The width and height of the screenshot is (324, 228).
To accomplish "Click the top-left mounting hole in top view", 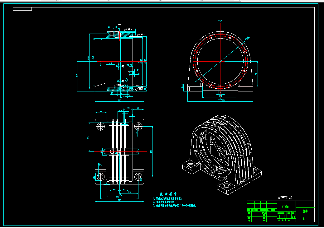I will point(101,126).
